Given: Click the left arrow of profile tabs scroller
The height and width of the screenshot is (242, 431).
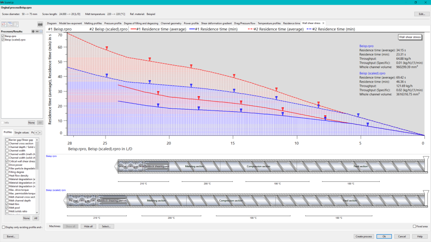Looking at the screenshot, I should pyautogui.click(x=36, y=133).
